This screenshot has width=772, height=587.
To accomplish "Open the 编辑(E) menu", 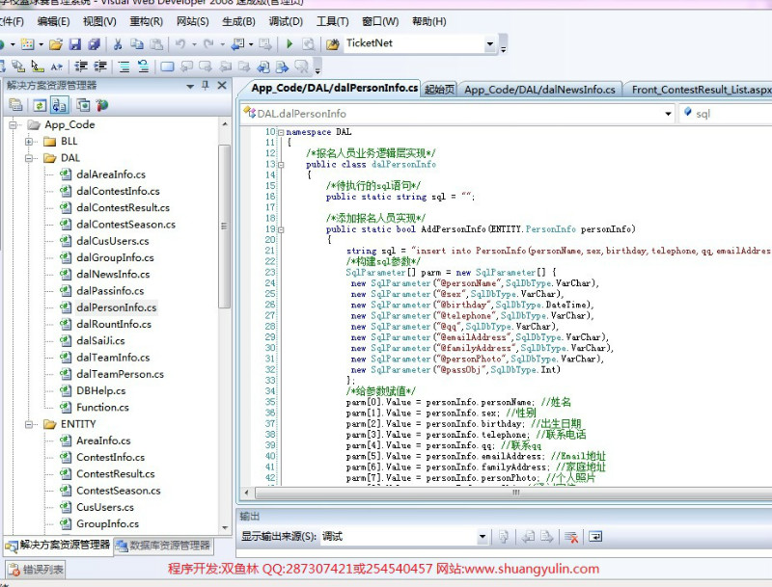I will pos(53,21).
